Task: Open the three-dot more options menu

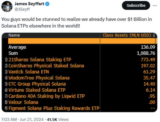Action: (x=155, y=5)
